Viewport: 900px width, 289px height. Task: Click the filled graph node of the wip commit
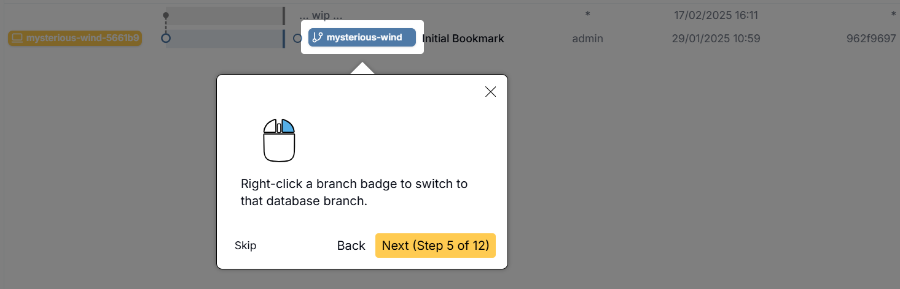165,15
